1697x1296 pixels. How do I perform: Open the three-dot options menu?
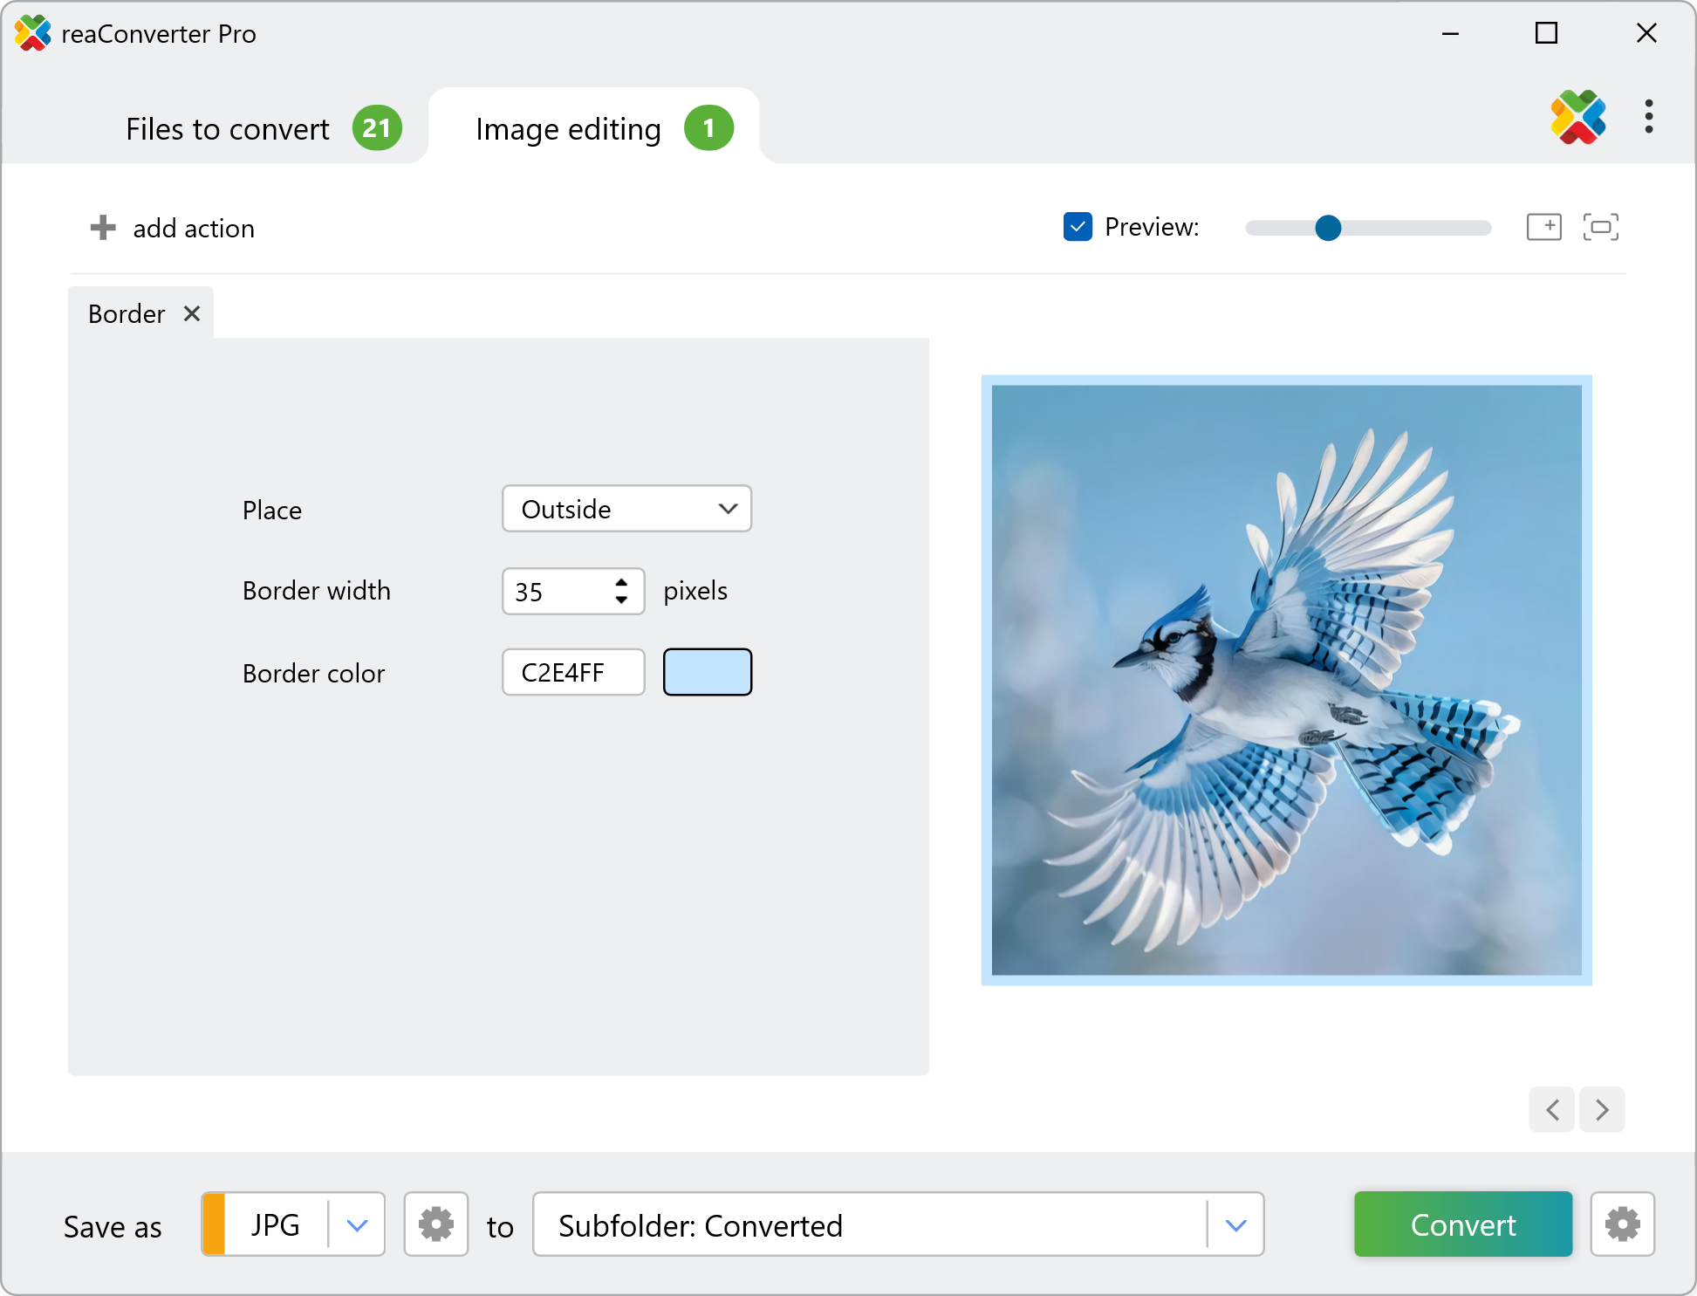(x=1648, y=117)
